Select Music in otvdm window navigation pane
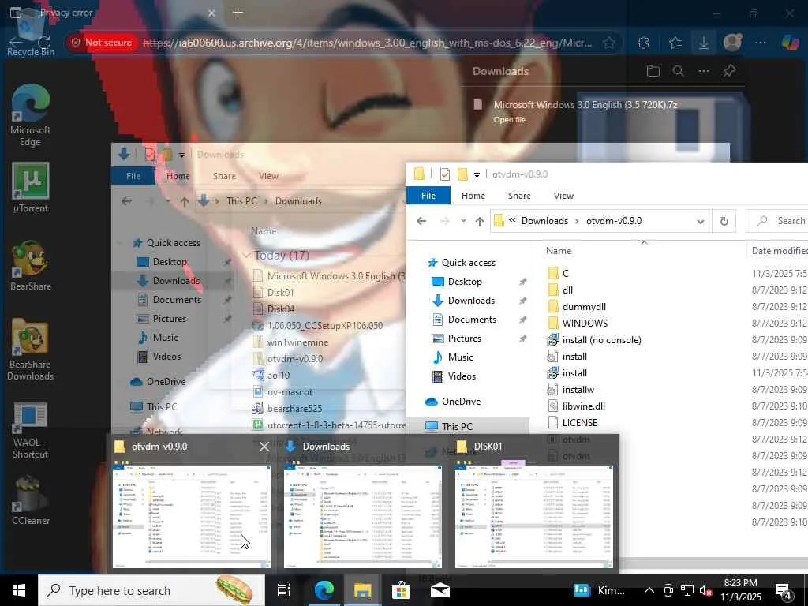This screenshot has height=606, width=808. click(460, 357)
